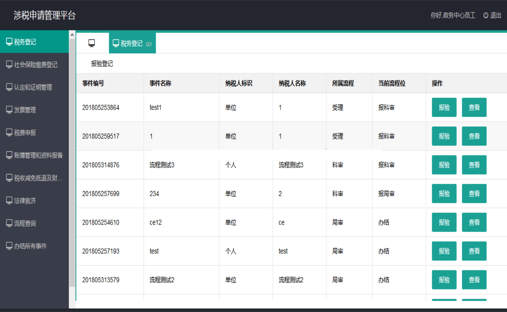Click 报验 for 流程测试3

(x=444, y=165)
